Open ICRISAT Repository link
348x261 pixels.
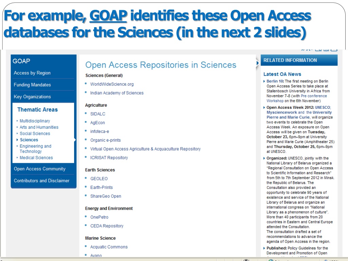109,158
